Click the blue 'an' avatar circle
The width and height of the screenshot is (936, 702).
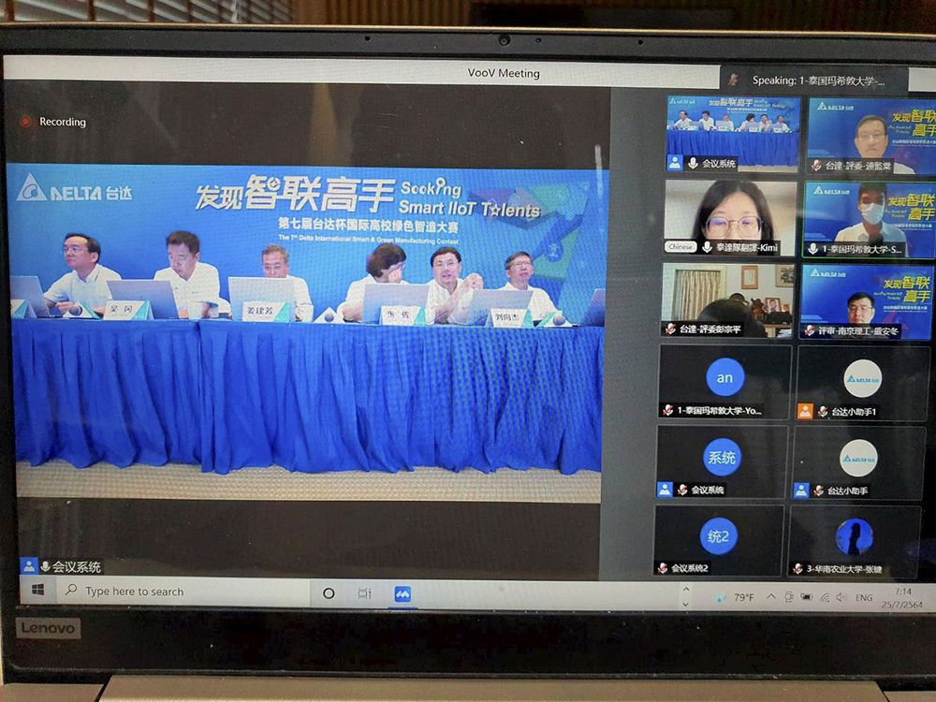[x=724, y=378]
